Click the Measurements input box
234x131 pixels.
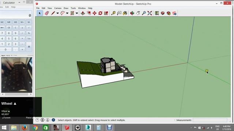[x=210, y=120]
